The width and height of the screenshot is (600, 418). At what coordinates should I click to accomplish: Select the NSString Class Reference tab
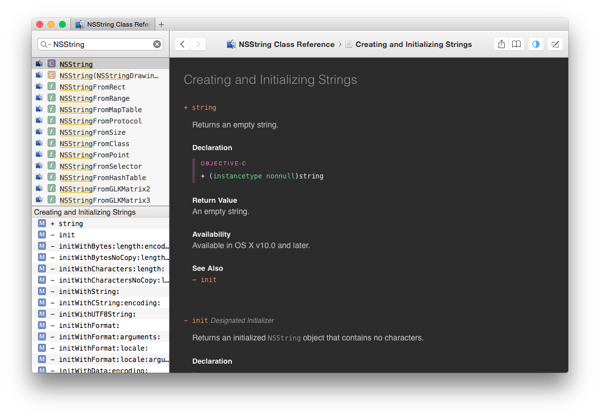[113, 24]
